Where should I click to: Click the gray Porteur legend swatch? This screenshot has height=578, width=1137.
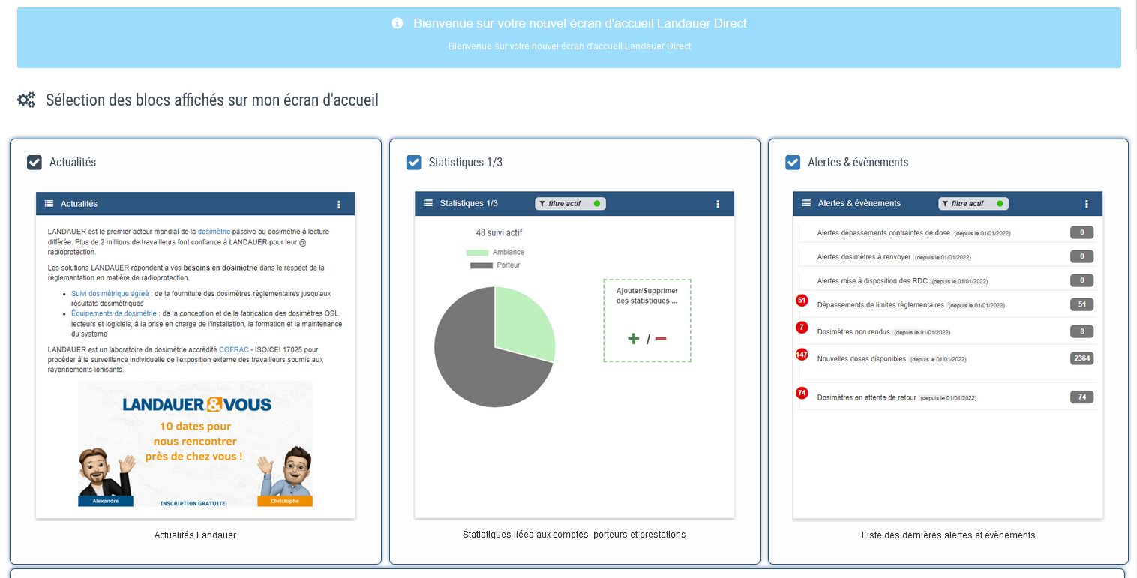point(481,265)
